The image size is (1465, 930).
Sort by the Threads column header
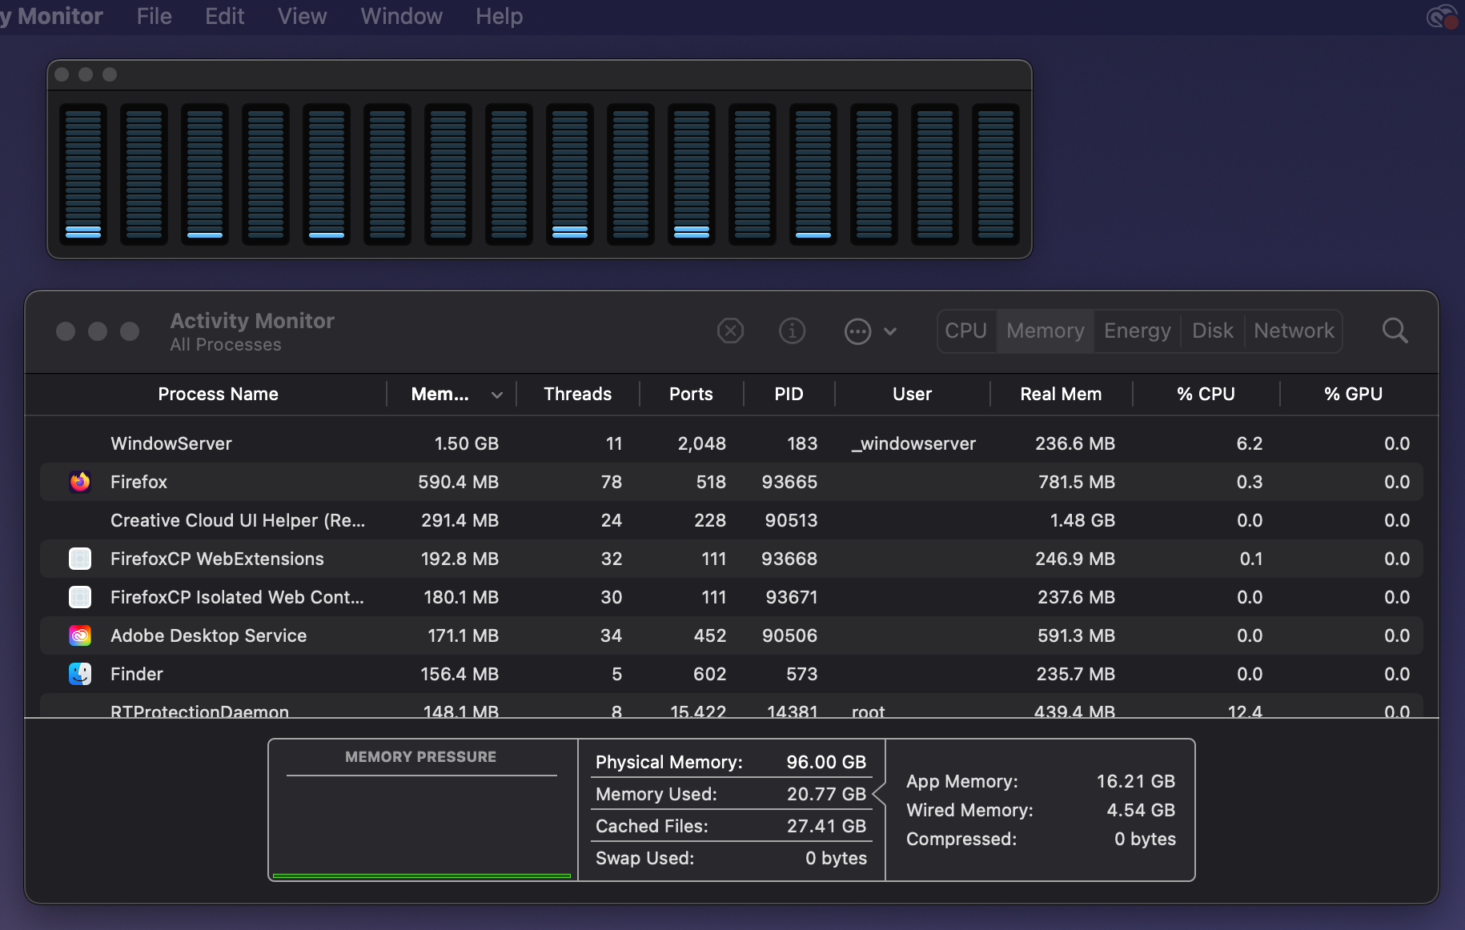pos(577,394)
